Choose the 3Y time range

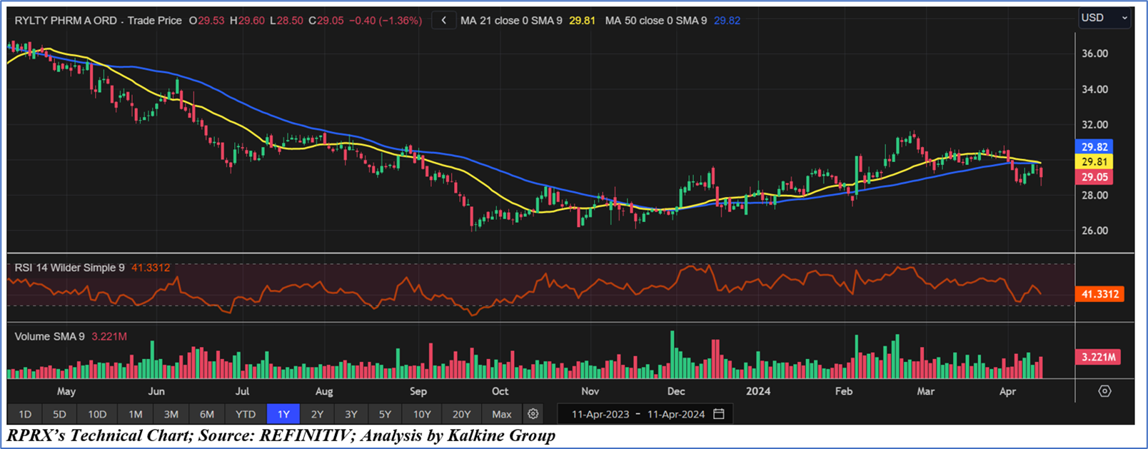pyautogui.click(x=351, y=414)
